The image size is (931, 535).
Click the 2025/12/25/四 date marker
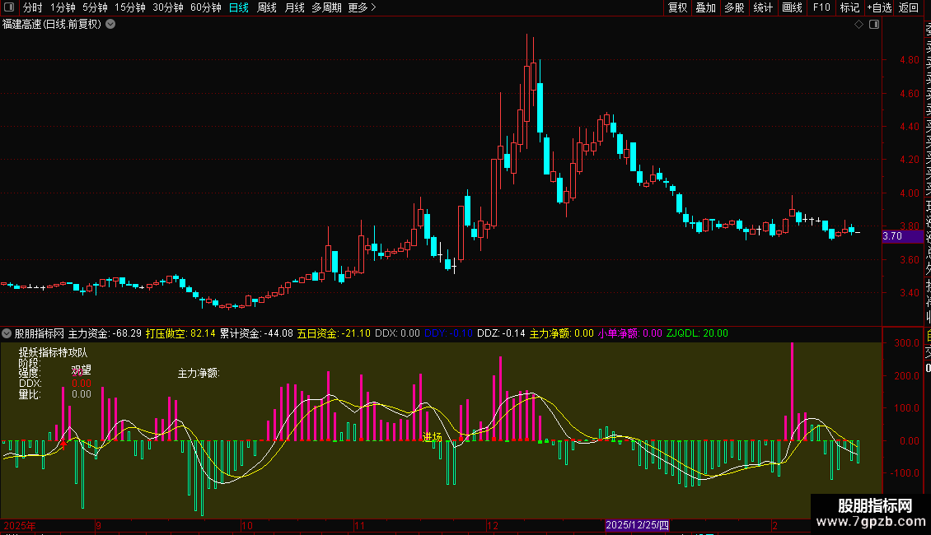pos(637,525)
